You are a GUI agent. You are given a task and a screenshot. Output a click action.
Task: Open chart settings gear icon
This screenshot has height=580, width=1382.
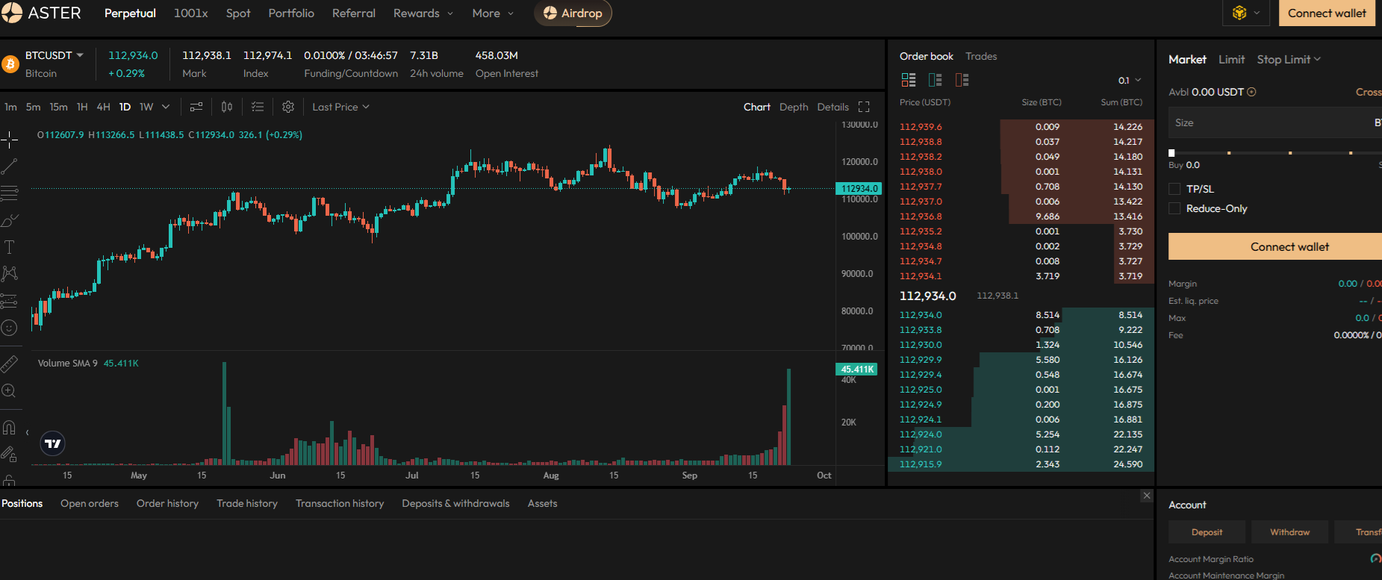tap(288, 107)
